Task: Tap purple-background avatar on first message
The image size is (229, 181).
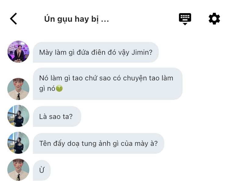Action: pos(18,51)
